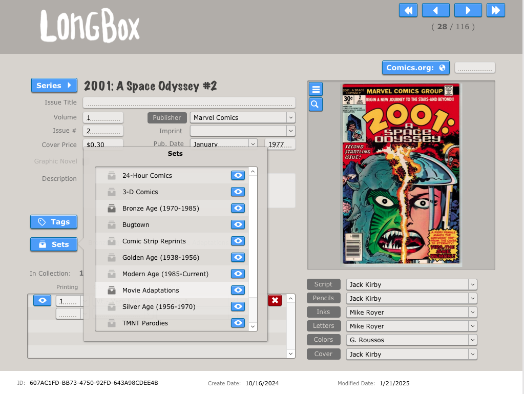The height and width of the screenshot is (394, 524).
Task: Jump to the first record
Action: click(x=408, y=10)
